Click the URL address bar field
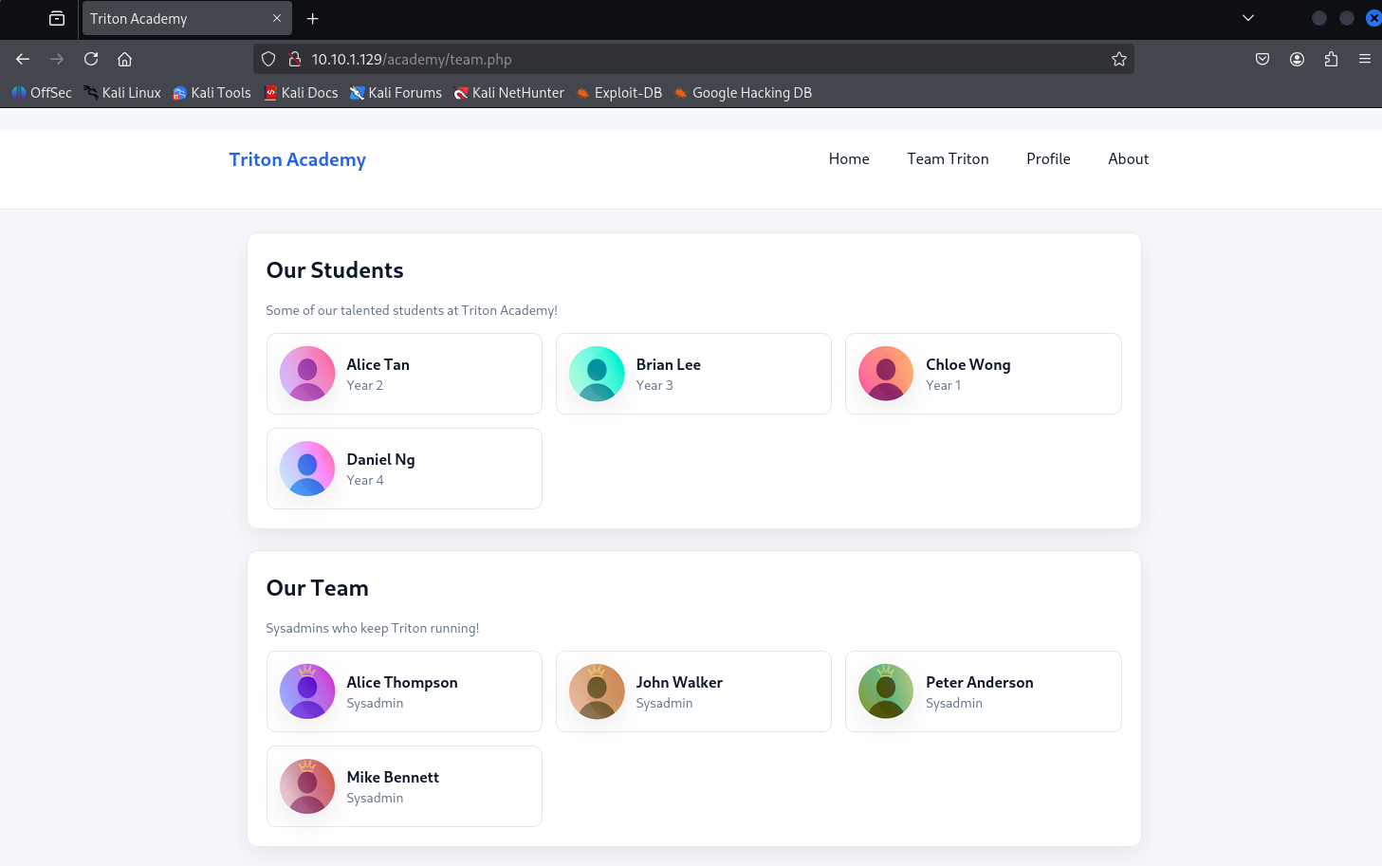Image resolution: width=1382 pixels, height=866 pixels. click(x=702, y=59)
